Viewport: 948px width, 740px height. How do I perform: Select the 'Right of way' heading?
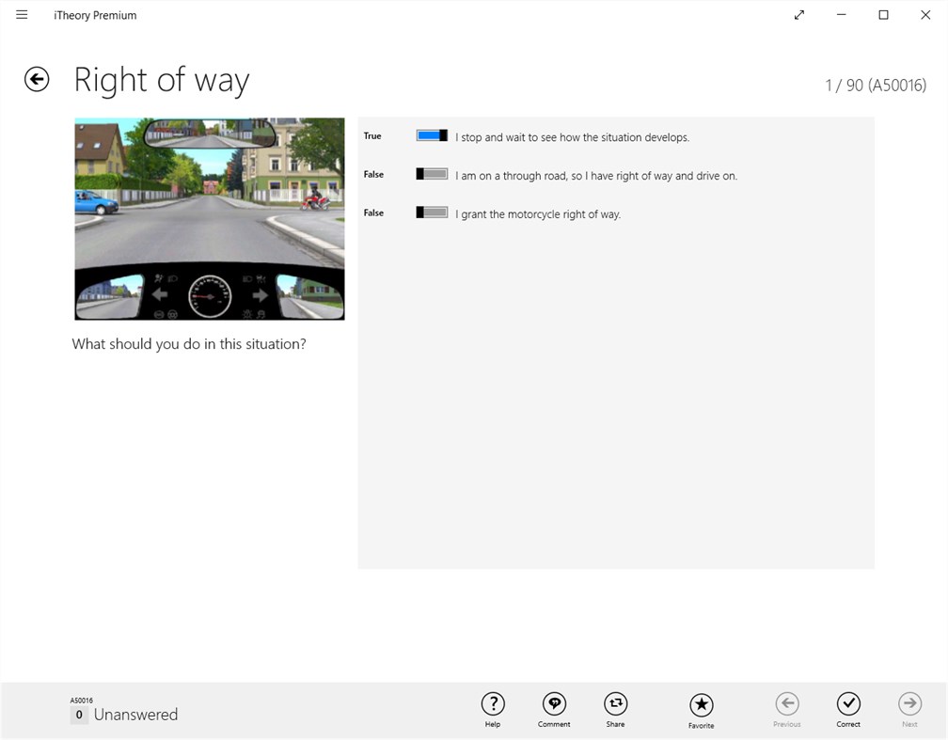(161, 81)
